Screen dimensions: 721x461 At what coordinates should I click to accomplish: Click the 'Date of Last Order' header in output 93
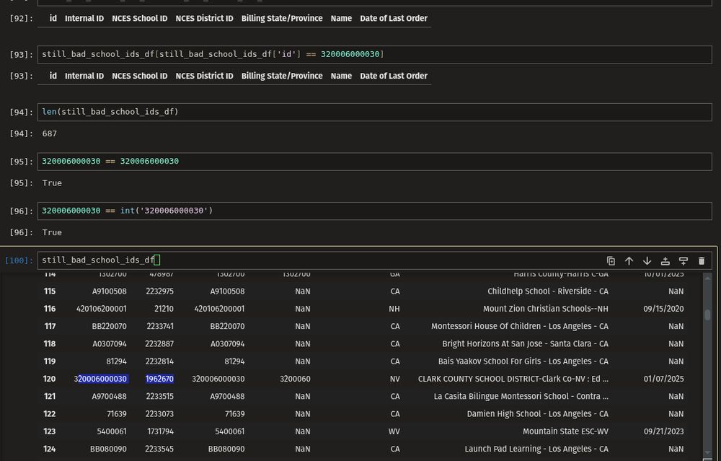tap(394, 76)
